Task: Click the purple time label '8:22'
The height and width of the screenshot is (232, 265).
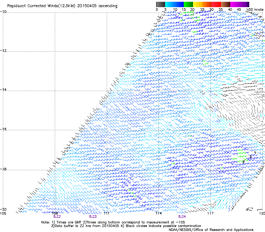Action: (57, 217)
